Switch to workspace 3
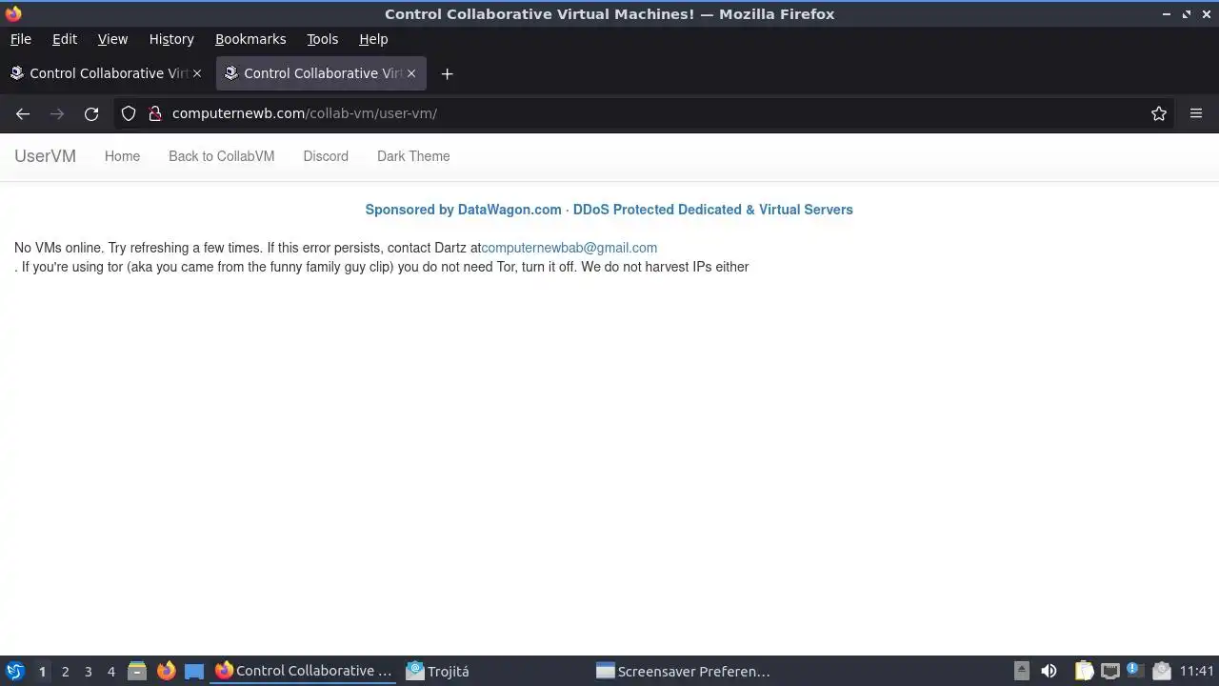The width and height of the screenshot is (1219, 686). (x=88, y=672)
